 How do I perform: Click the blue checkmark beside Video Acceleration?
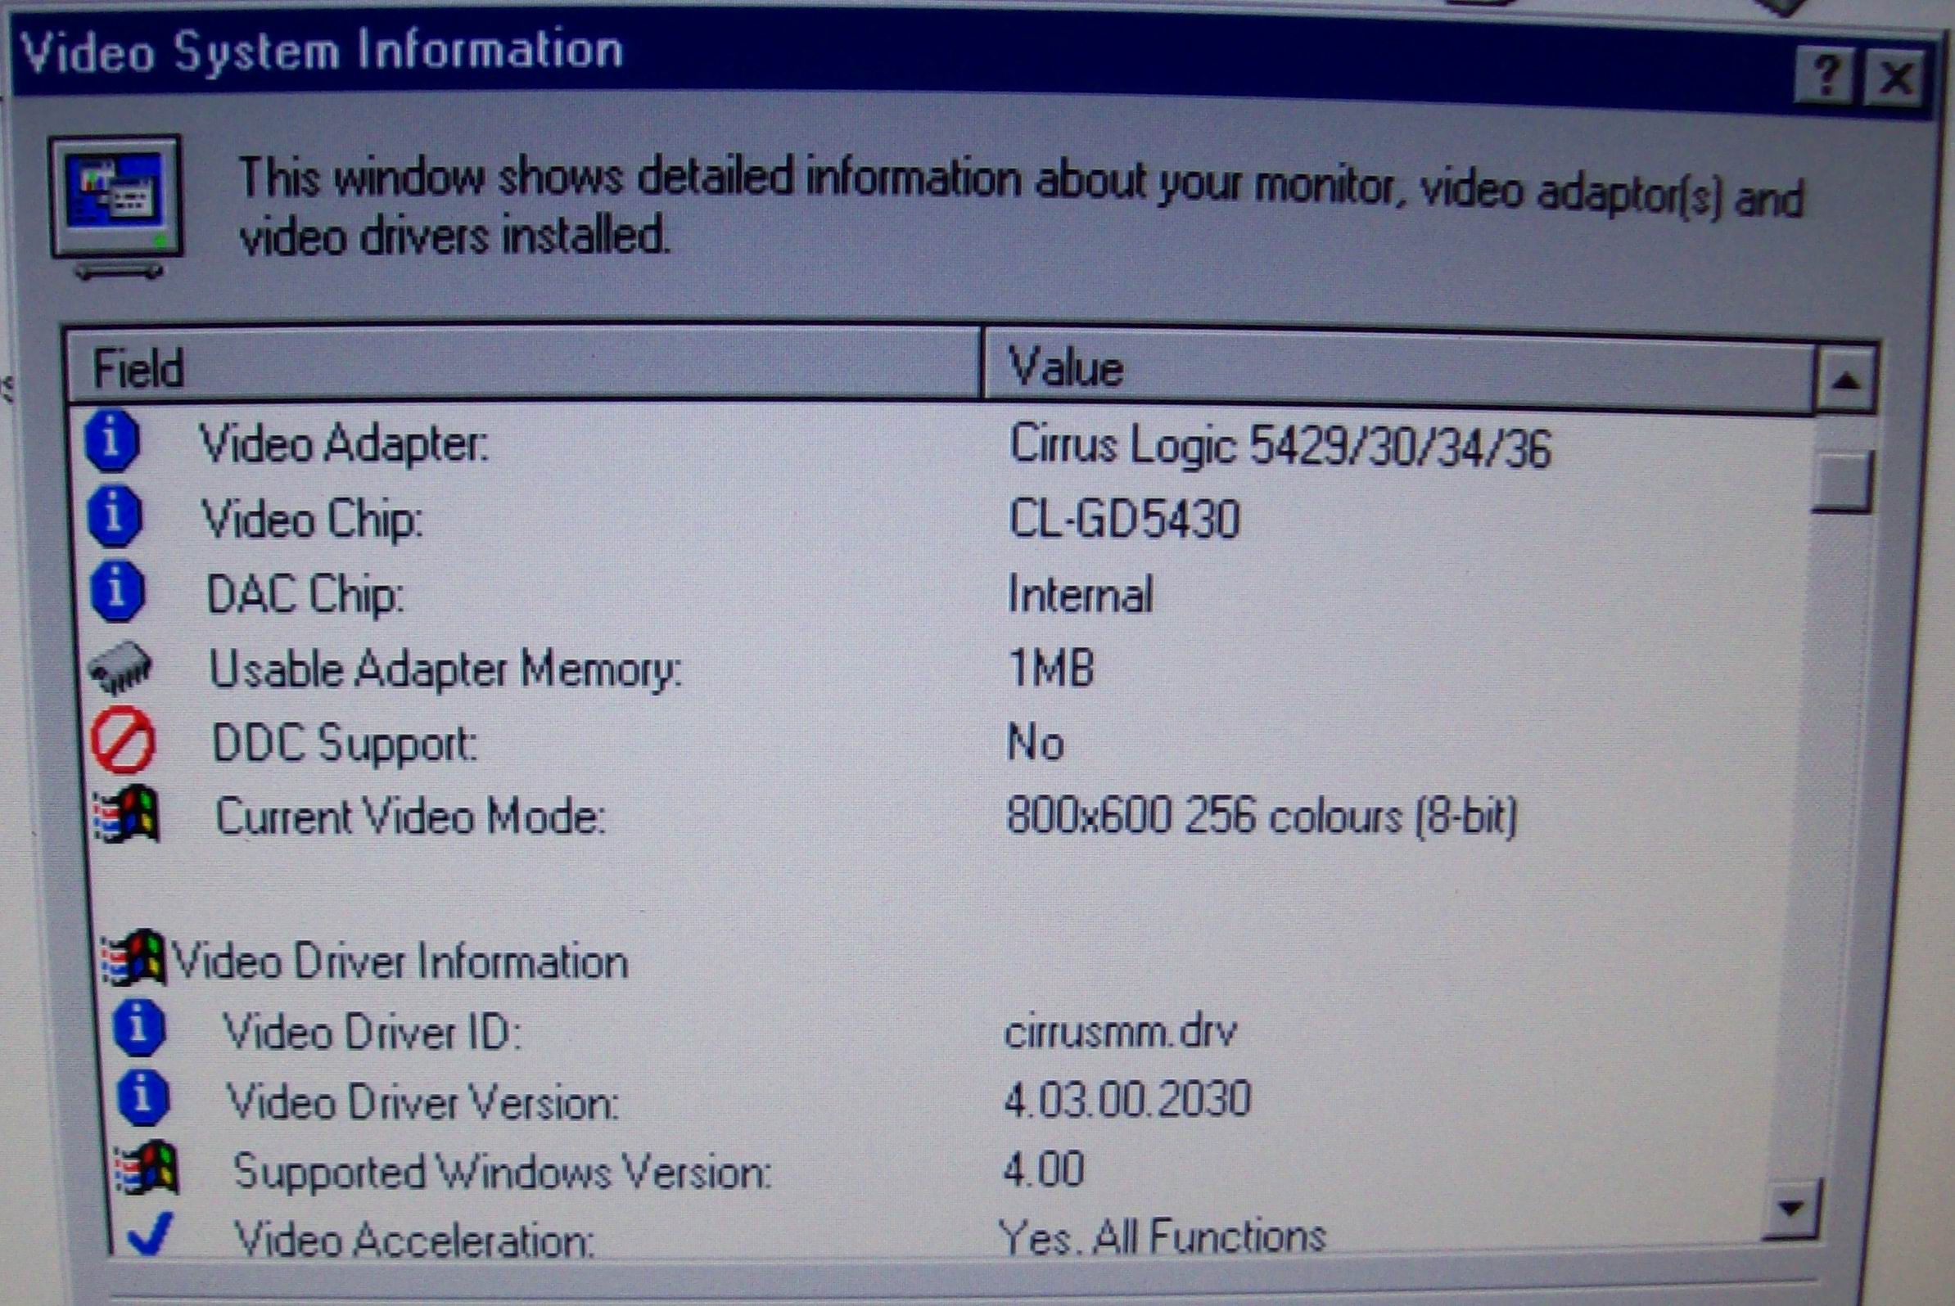click(151, 1233)
